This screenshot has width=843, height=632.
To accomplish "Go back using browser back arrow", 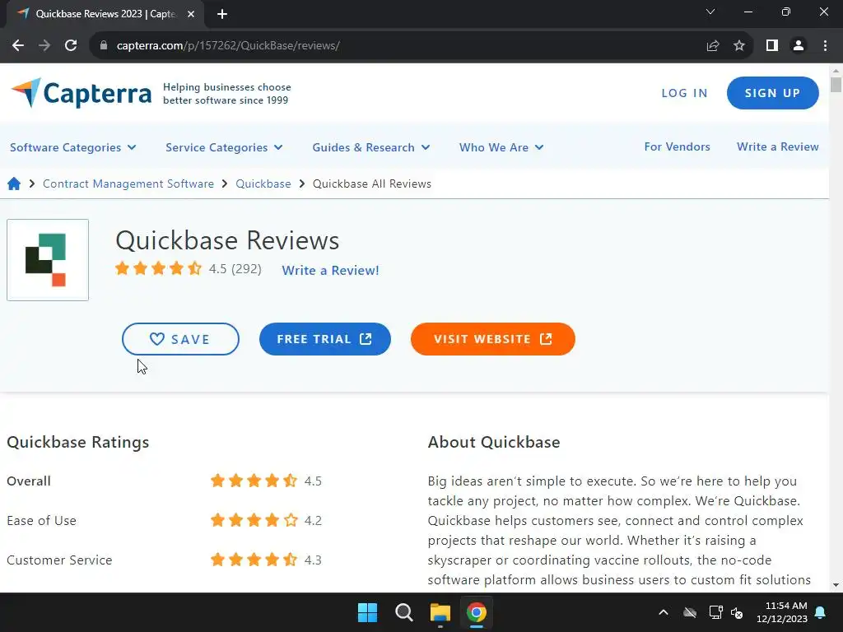I will 18,46.
